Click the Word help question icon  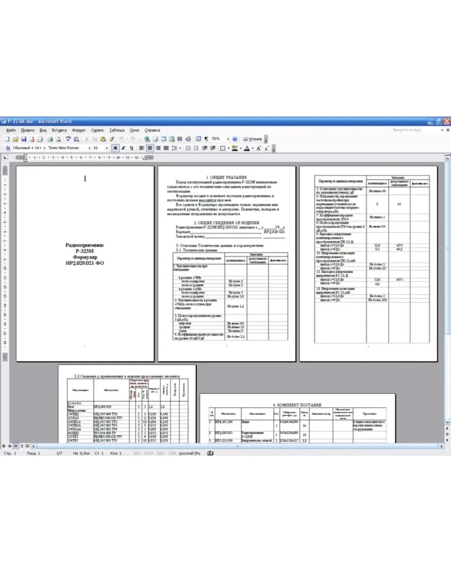(234, 139)
